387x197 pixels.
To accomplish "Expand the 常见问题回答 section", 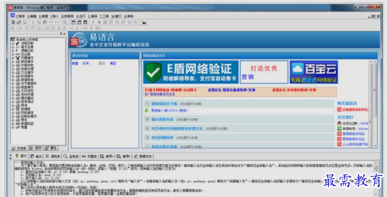I will pyautogui.click(x=147, y=137).
